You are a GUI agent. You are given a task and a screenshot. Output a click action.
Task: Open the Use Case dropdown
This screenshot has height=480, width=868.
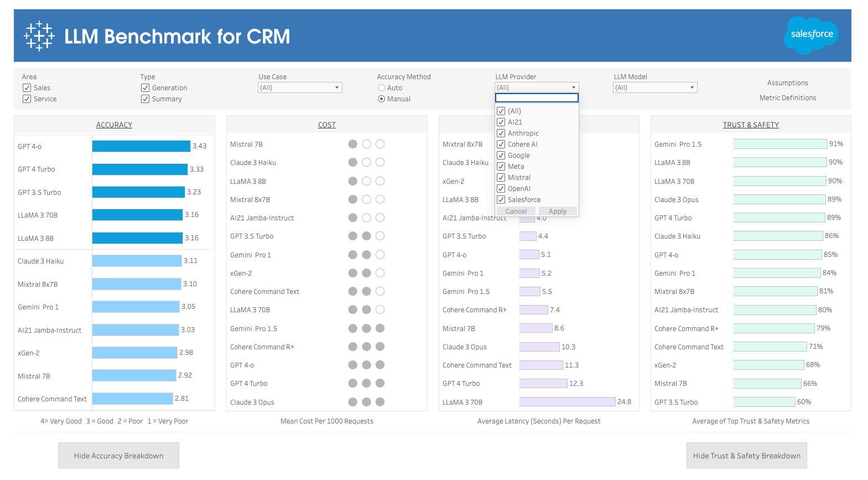(x=300, y=87)
